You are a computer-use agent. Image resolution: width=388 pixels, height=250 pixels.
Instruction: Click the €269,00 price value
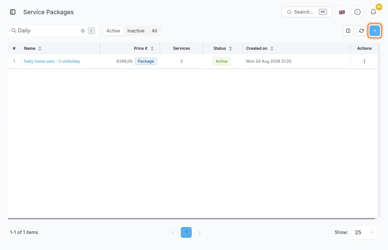(124, 61)
